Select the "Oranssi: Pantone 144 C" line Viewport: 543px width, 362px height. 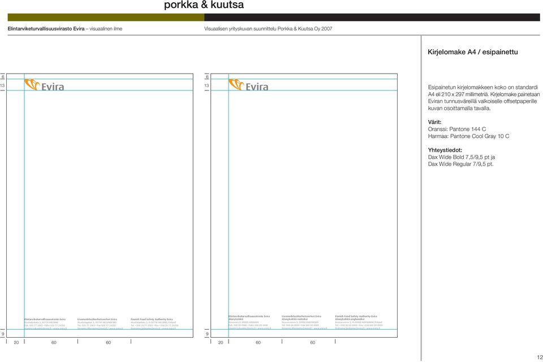[457, 129]
